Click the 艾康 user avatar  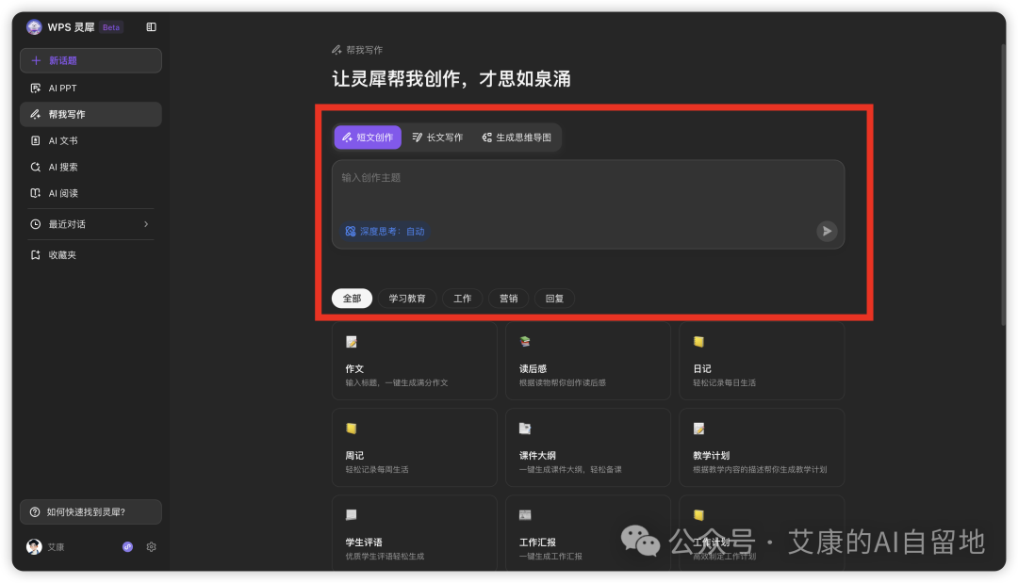tap(33, 546)
